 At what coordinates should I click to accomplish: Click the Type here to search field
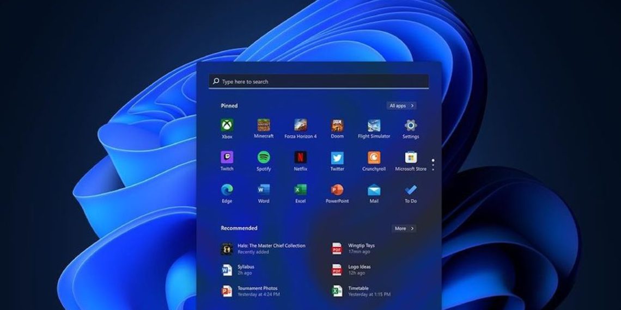(x=319, y=82)
